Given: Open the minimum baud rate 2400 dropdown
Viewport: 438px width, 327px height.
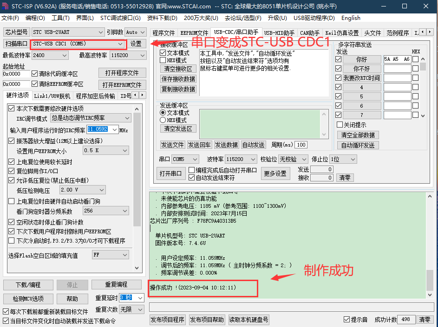Looking at the screenshot, I should coord(50,55).
